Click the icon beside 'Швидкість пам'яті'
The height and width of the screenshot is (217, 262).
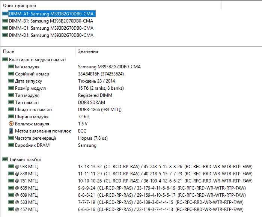point(11,109)
